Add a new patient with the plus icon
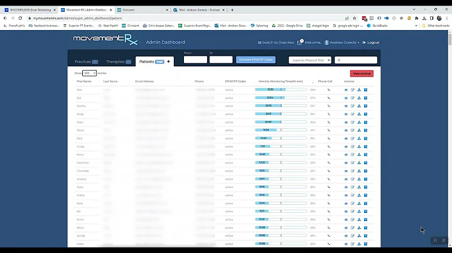Image resolution: width=452 pixels, height=253 pixels. [168, 61]
